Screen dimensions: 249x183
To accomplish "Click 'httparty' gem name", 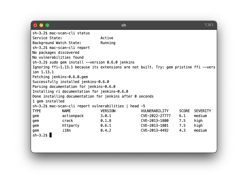I will (x=71, y=126).
